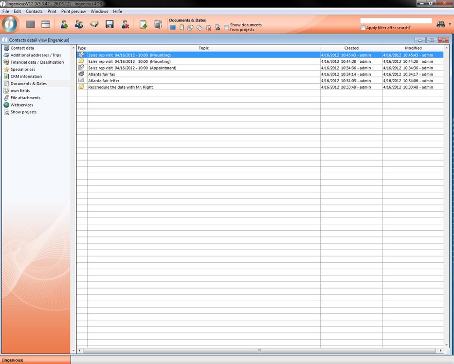Click the round ingenious logo button
Viewport: 454px width, 364px height.
coord(10,24)
